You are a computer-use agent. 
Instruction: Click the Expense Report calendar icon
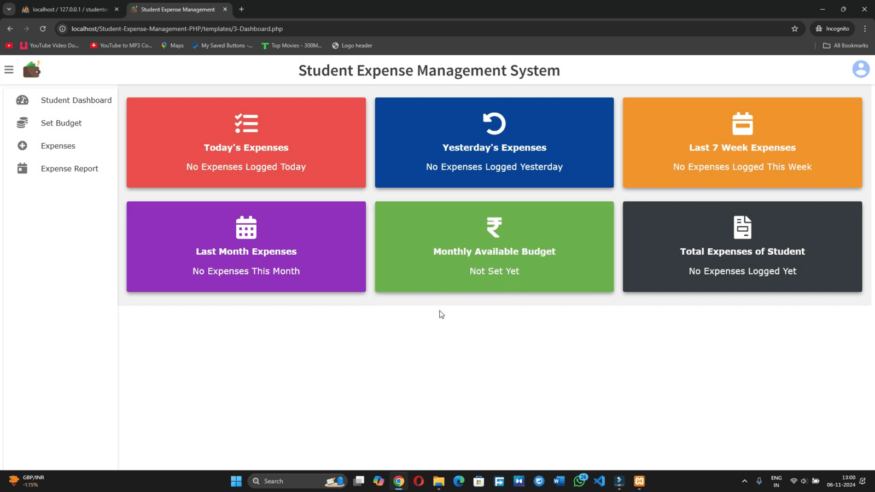22,168
